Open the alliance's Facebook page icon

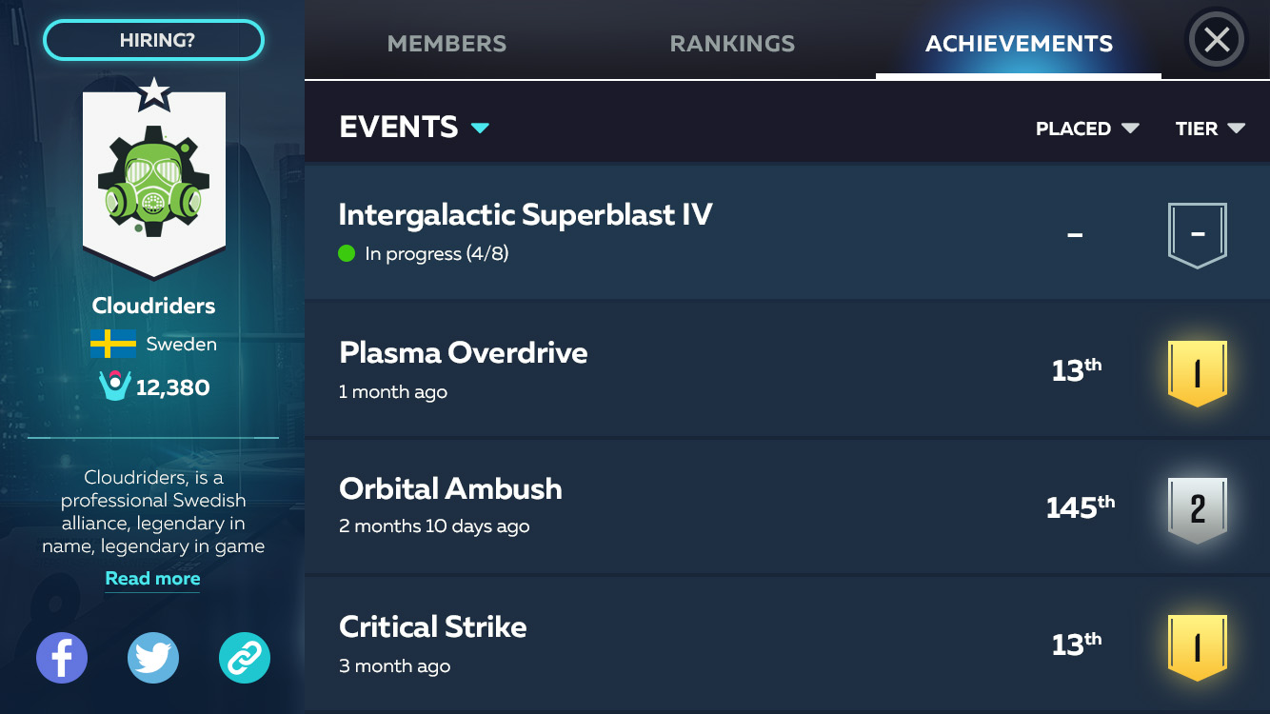coord(62,658)
